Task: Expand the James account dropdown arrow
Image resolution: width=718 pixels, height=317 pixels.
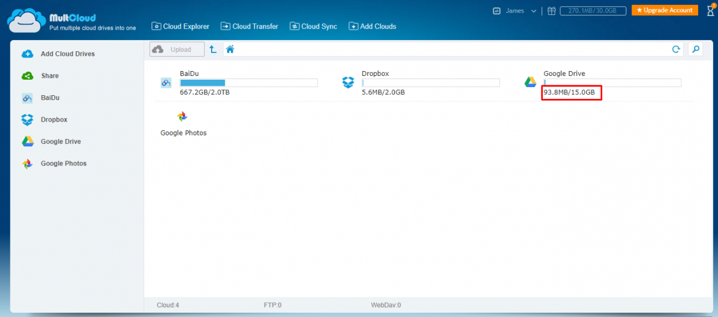Action: [534, 12]
